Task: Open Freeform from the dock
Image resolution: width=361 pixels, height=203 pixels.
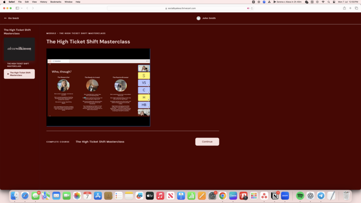Action: pos(139,196)
